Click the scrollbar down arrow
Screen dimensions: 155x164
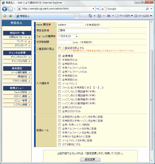pos(151,160)
